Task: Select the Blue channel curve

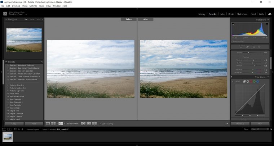Action: [x=258, y=81]
